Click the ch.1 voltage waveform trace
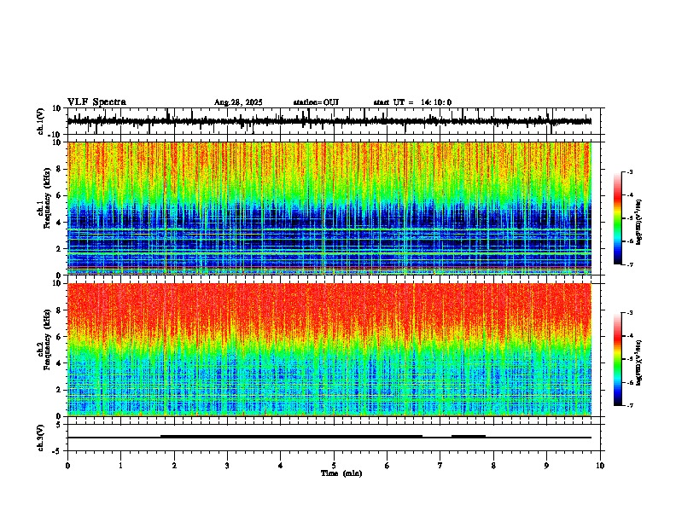Viewport: 676px width, 522px height. 329,121
